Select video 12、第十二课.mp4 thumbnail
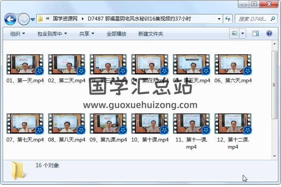This screenshot has width=281, height=187. (233, 124)
